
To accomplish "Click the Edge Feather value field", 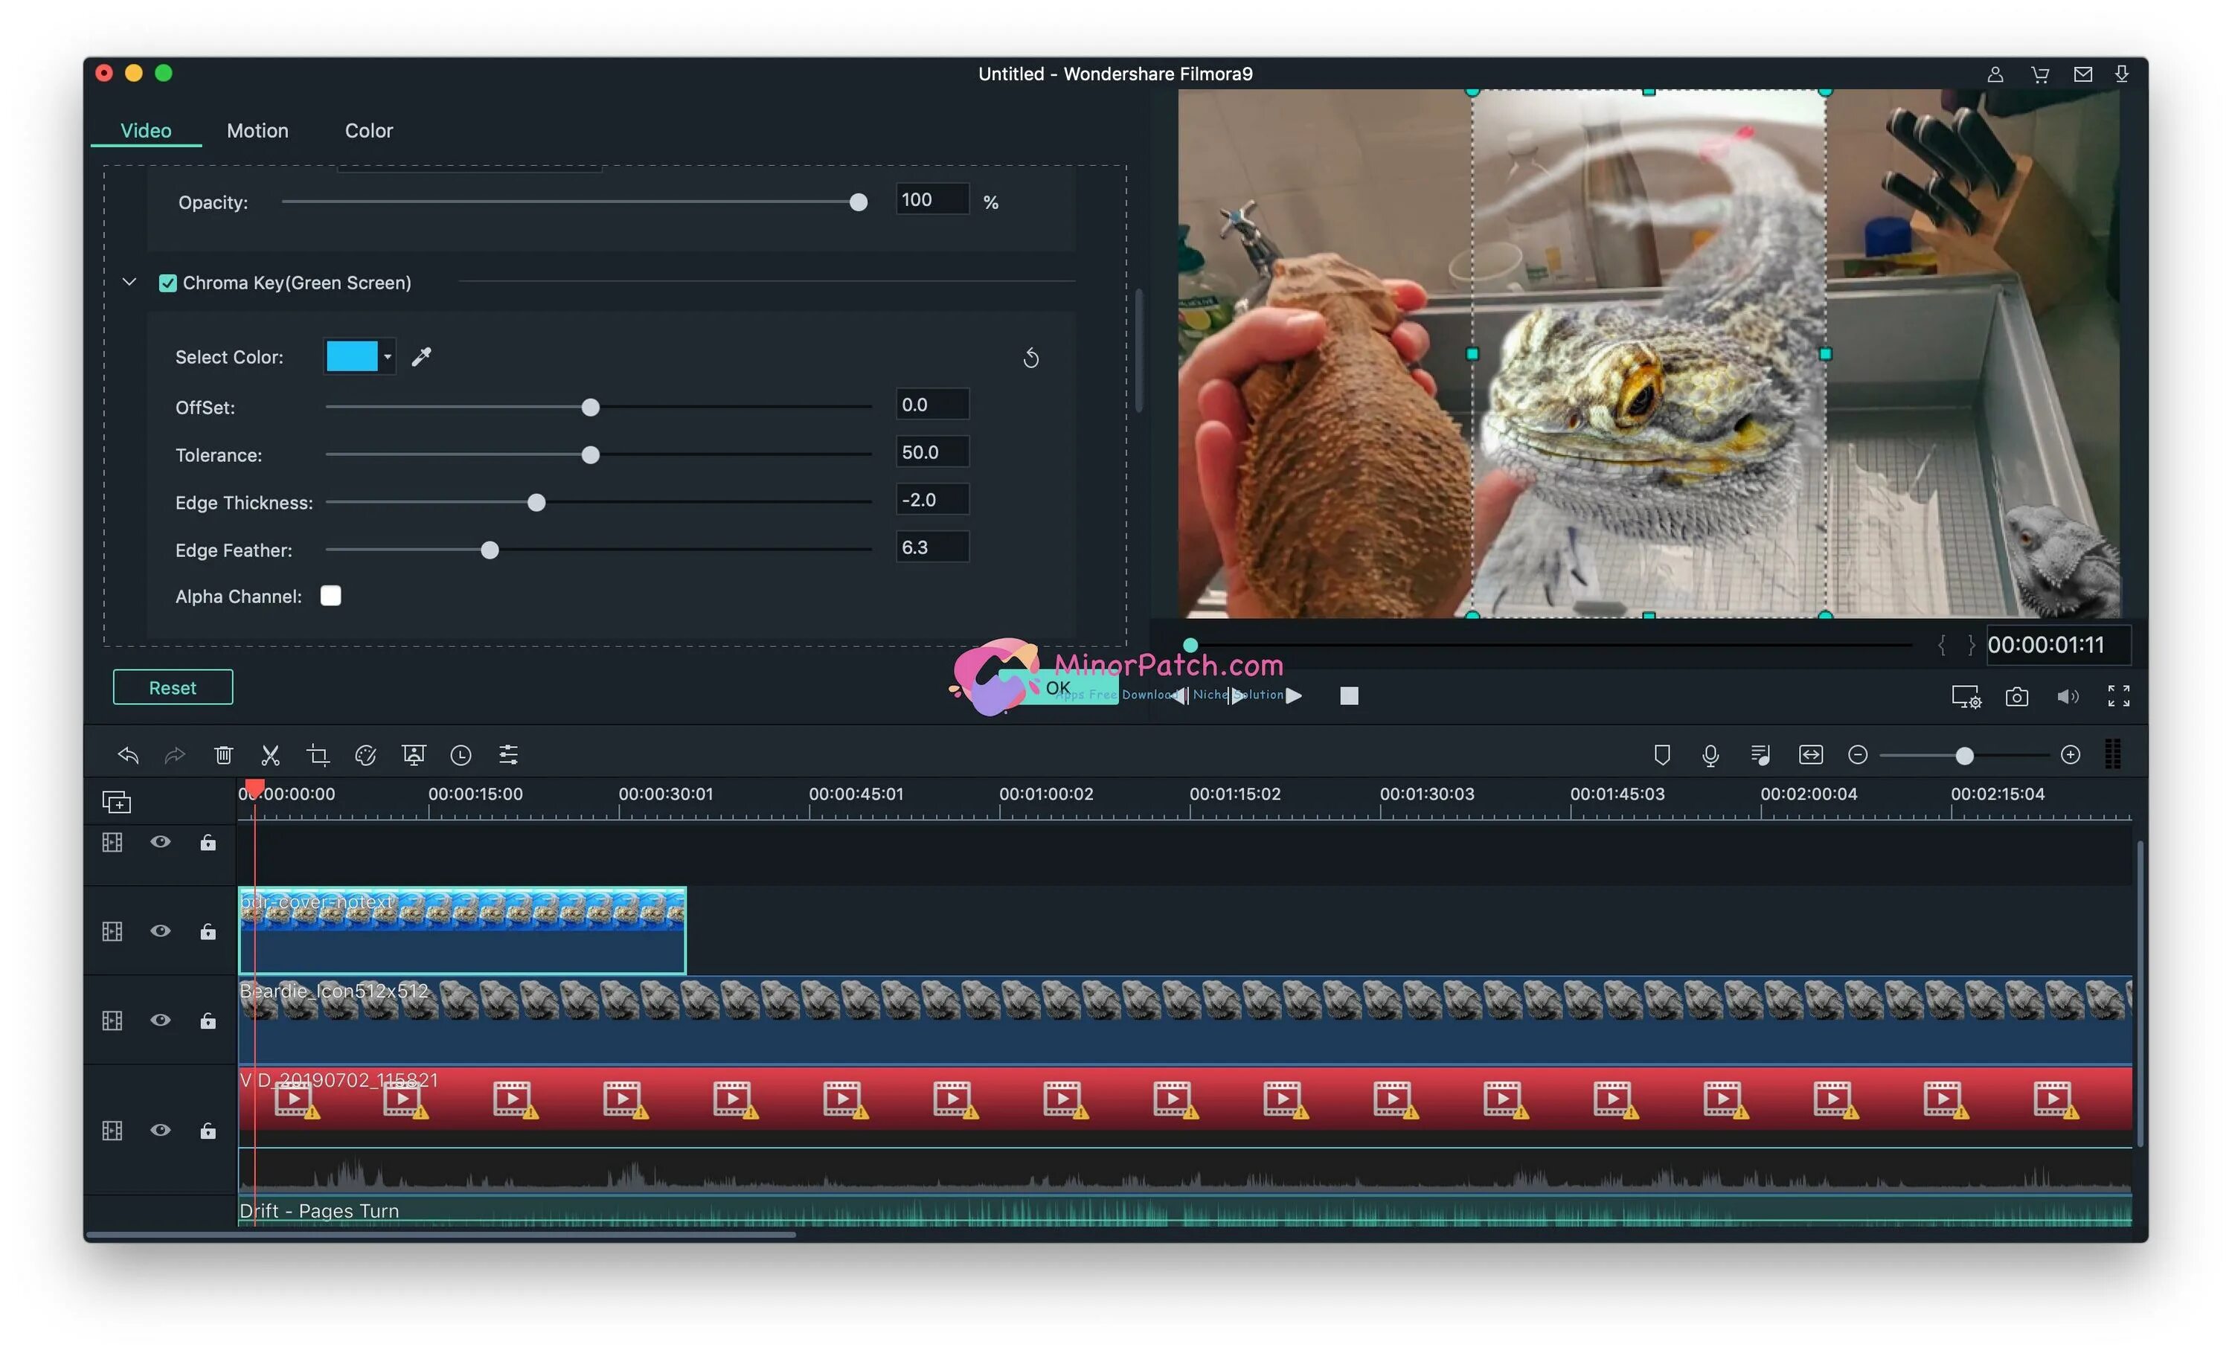I will (931, 547).
